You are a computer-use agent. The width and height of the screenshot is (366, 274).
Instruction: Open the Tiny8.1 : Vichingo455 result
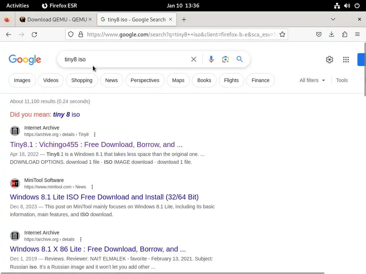pyautogui.click(x=96, y=144)
